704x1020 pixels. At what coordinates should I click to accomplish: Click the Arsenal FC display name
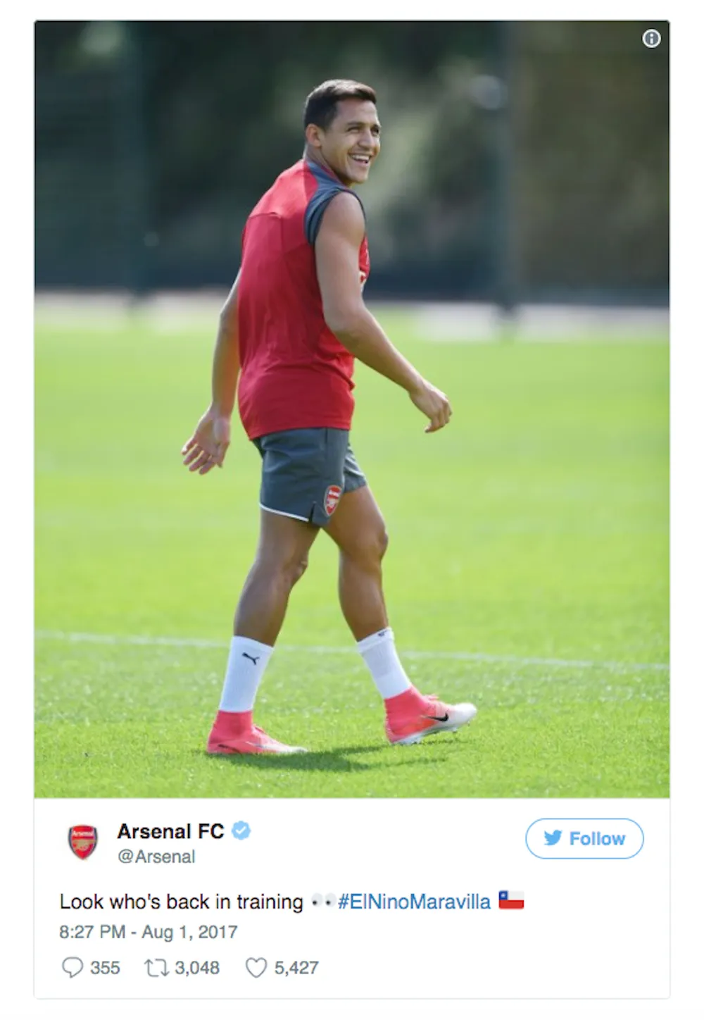point(170,831)
